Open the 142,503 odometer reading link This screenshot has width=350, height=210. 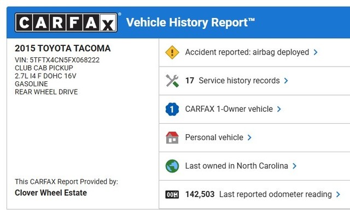click(x=259, y=194)
